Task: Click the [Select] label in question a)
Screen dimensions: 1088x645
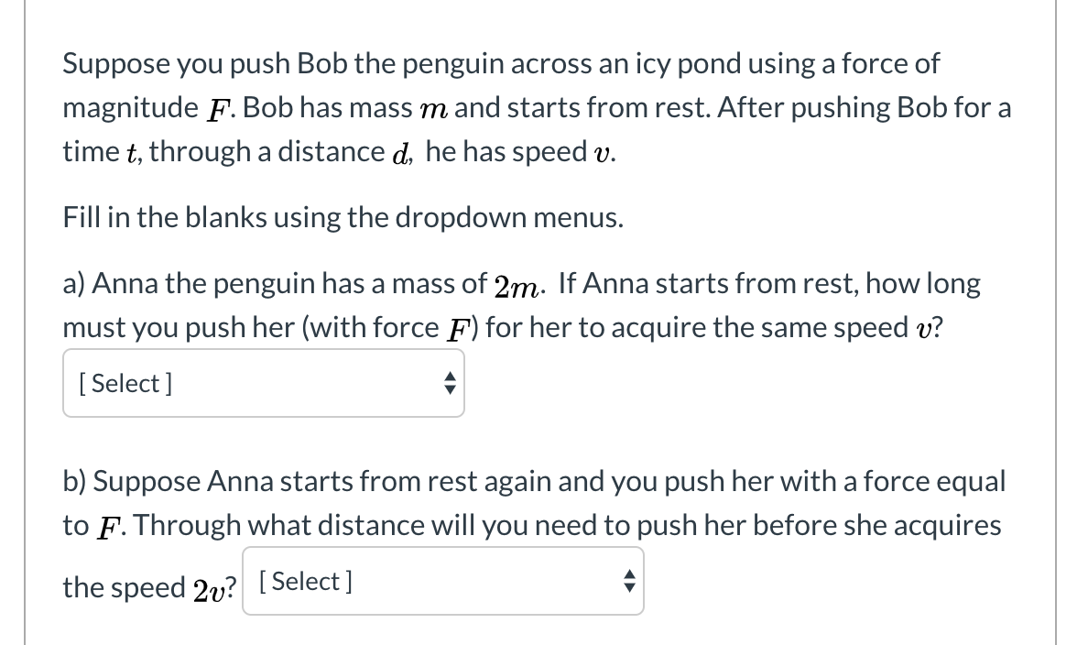Action: coord(125,383)
